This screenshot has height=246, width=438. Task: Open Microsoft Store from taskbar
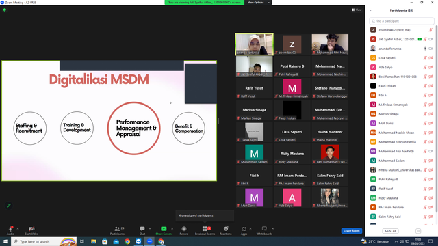tap(105, 241)
